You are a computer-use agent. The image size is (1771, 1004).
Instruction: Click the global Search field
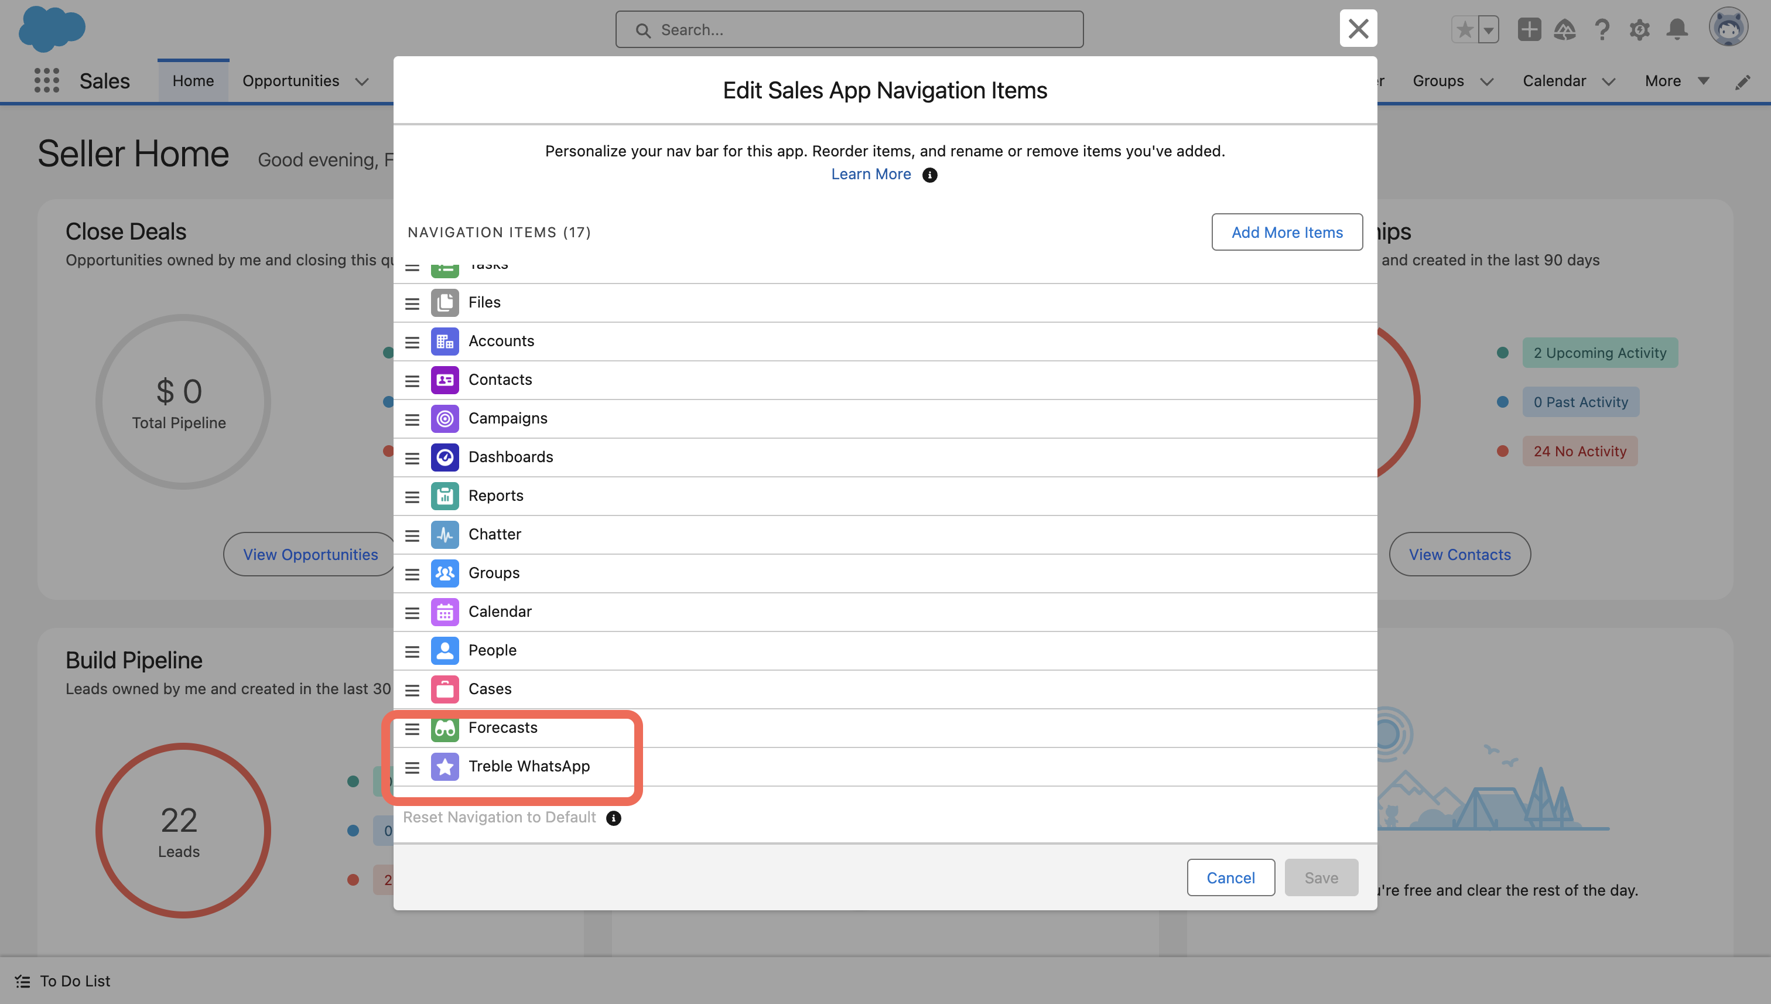[849, 30]
